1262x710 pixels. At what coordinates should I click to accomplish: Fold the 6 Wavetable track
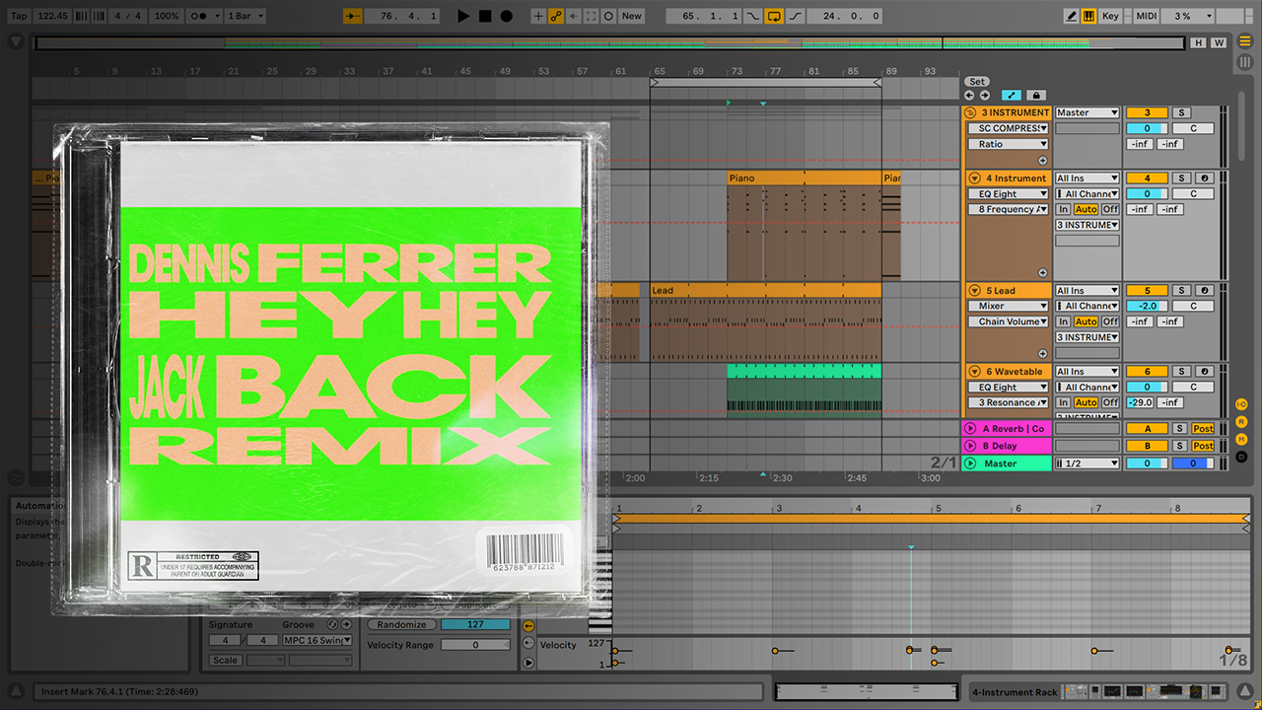(x=974, y=372)
